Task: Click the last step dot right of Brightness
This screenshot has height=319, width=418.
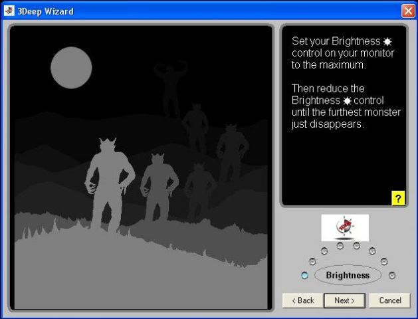Action: [392, 275]
